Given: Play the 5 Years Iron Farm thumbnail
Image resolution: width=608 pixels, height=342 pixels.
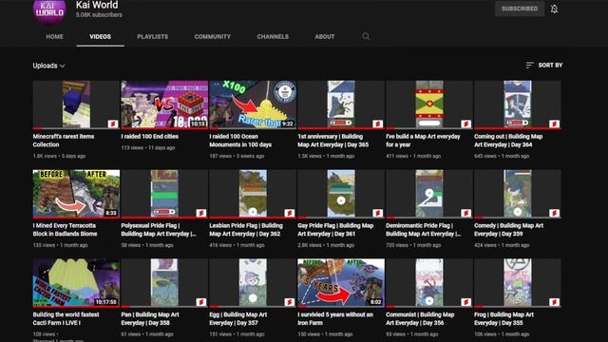Looking at the screenshot, I should pos(341,282).
